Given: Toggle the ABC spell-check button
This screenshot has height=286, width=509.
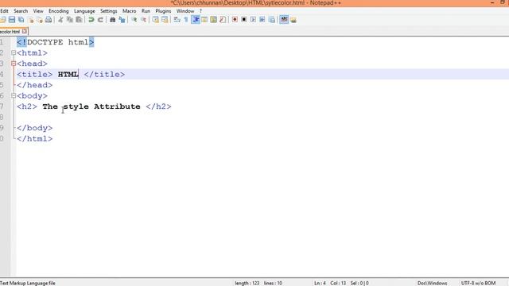Looking at the screenshot, I should coord(284,20).
